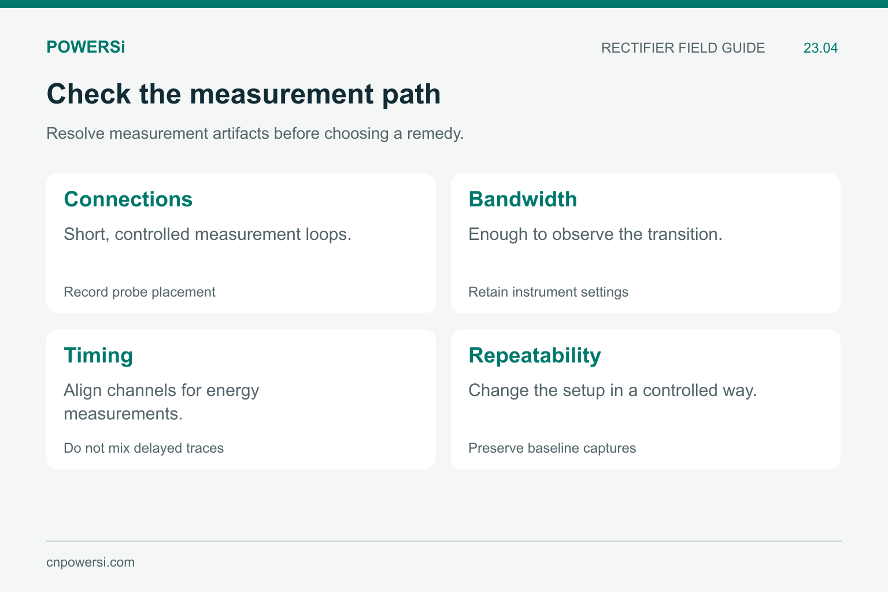888x592 pixels.
Task: Select the text Enough to observe the transition.
Action: 595,234
